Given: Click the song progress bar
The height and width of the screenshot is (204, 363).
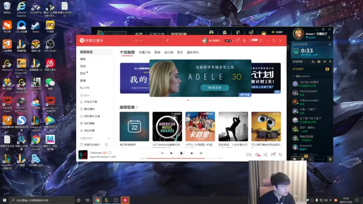Looking at the screenshot, I should coord(181,158).
